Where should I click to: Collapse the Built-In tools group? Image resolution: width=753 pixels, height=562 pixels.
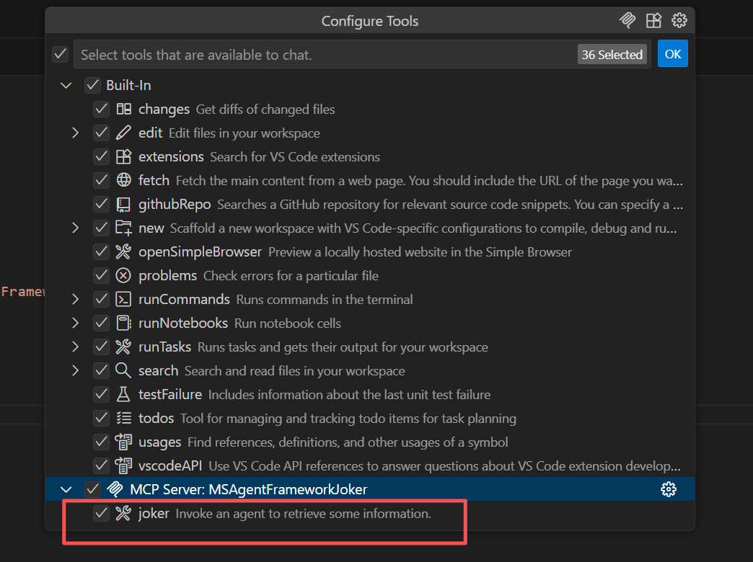[66, 85]
